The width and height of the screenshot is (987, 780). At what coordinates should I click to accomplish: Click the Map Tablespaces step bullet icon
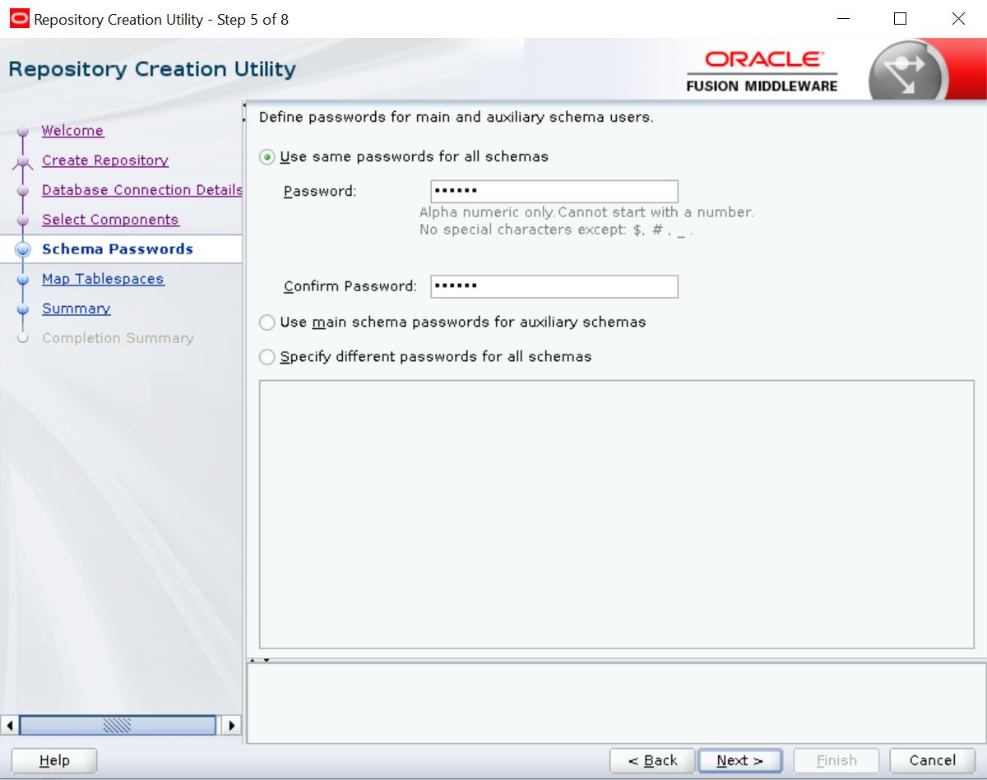click(23, 280)
